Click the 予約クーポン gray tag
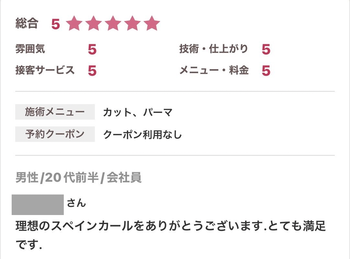The image size is (350, 259). coord(55,134)
